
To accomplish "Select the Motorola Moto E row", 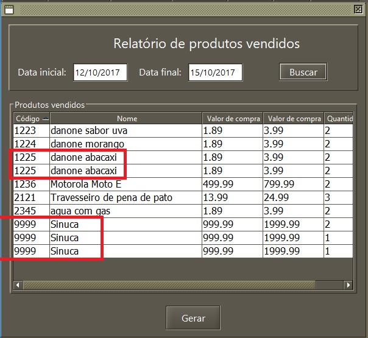I will (x=183, y=185).
